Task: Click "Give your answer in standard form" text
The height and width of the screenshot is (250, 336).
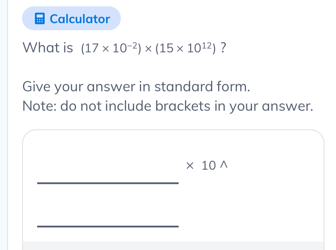Action: pyautogui.click(x=136, y=87)
